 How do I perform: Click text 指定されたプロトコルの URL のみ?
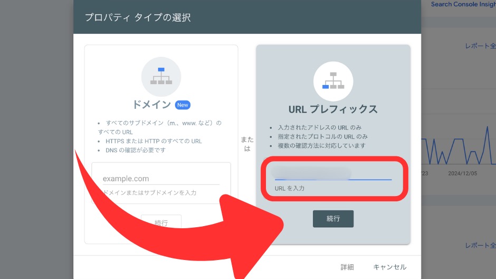pyautogui.click(x=322, y=136)
